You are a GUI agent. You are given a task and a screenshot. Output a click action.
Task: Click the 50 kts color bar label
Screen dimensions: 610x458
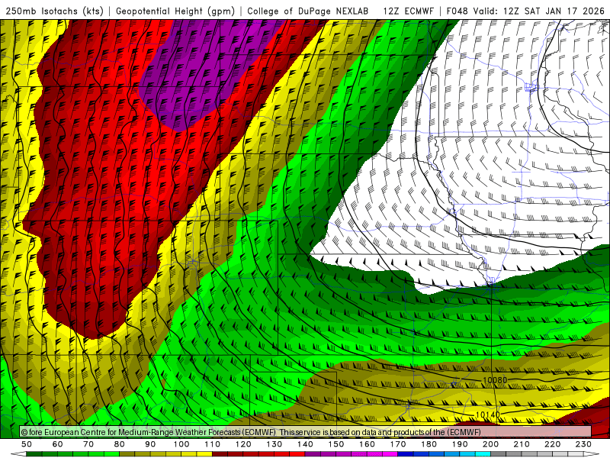[27, 444]
